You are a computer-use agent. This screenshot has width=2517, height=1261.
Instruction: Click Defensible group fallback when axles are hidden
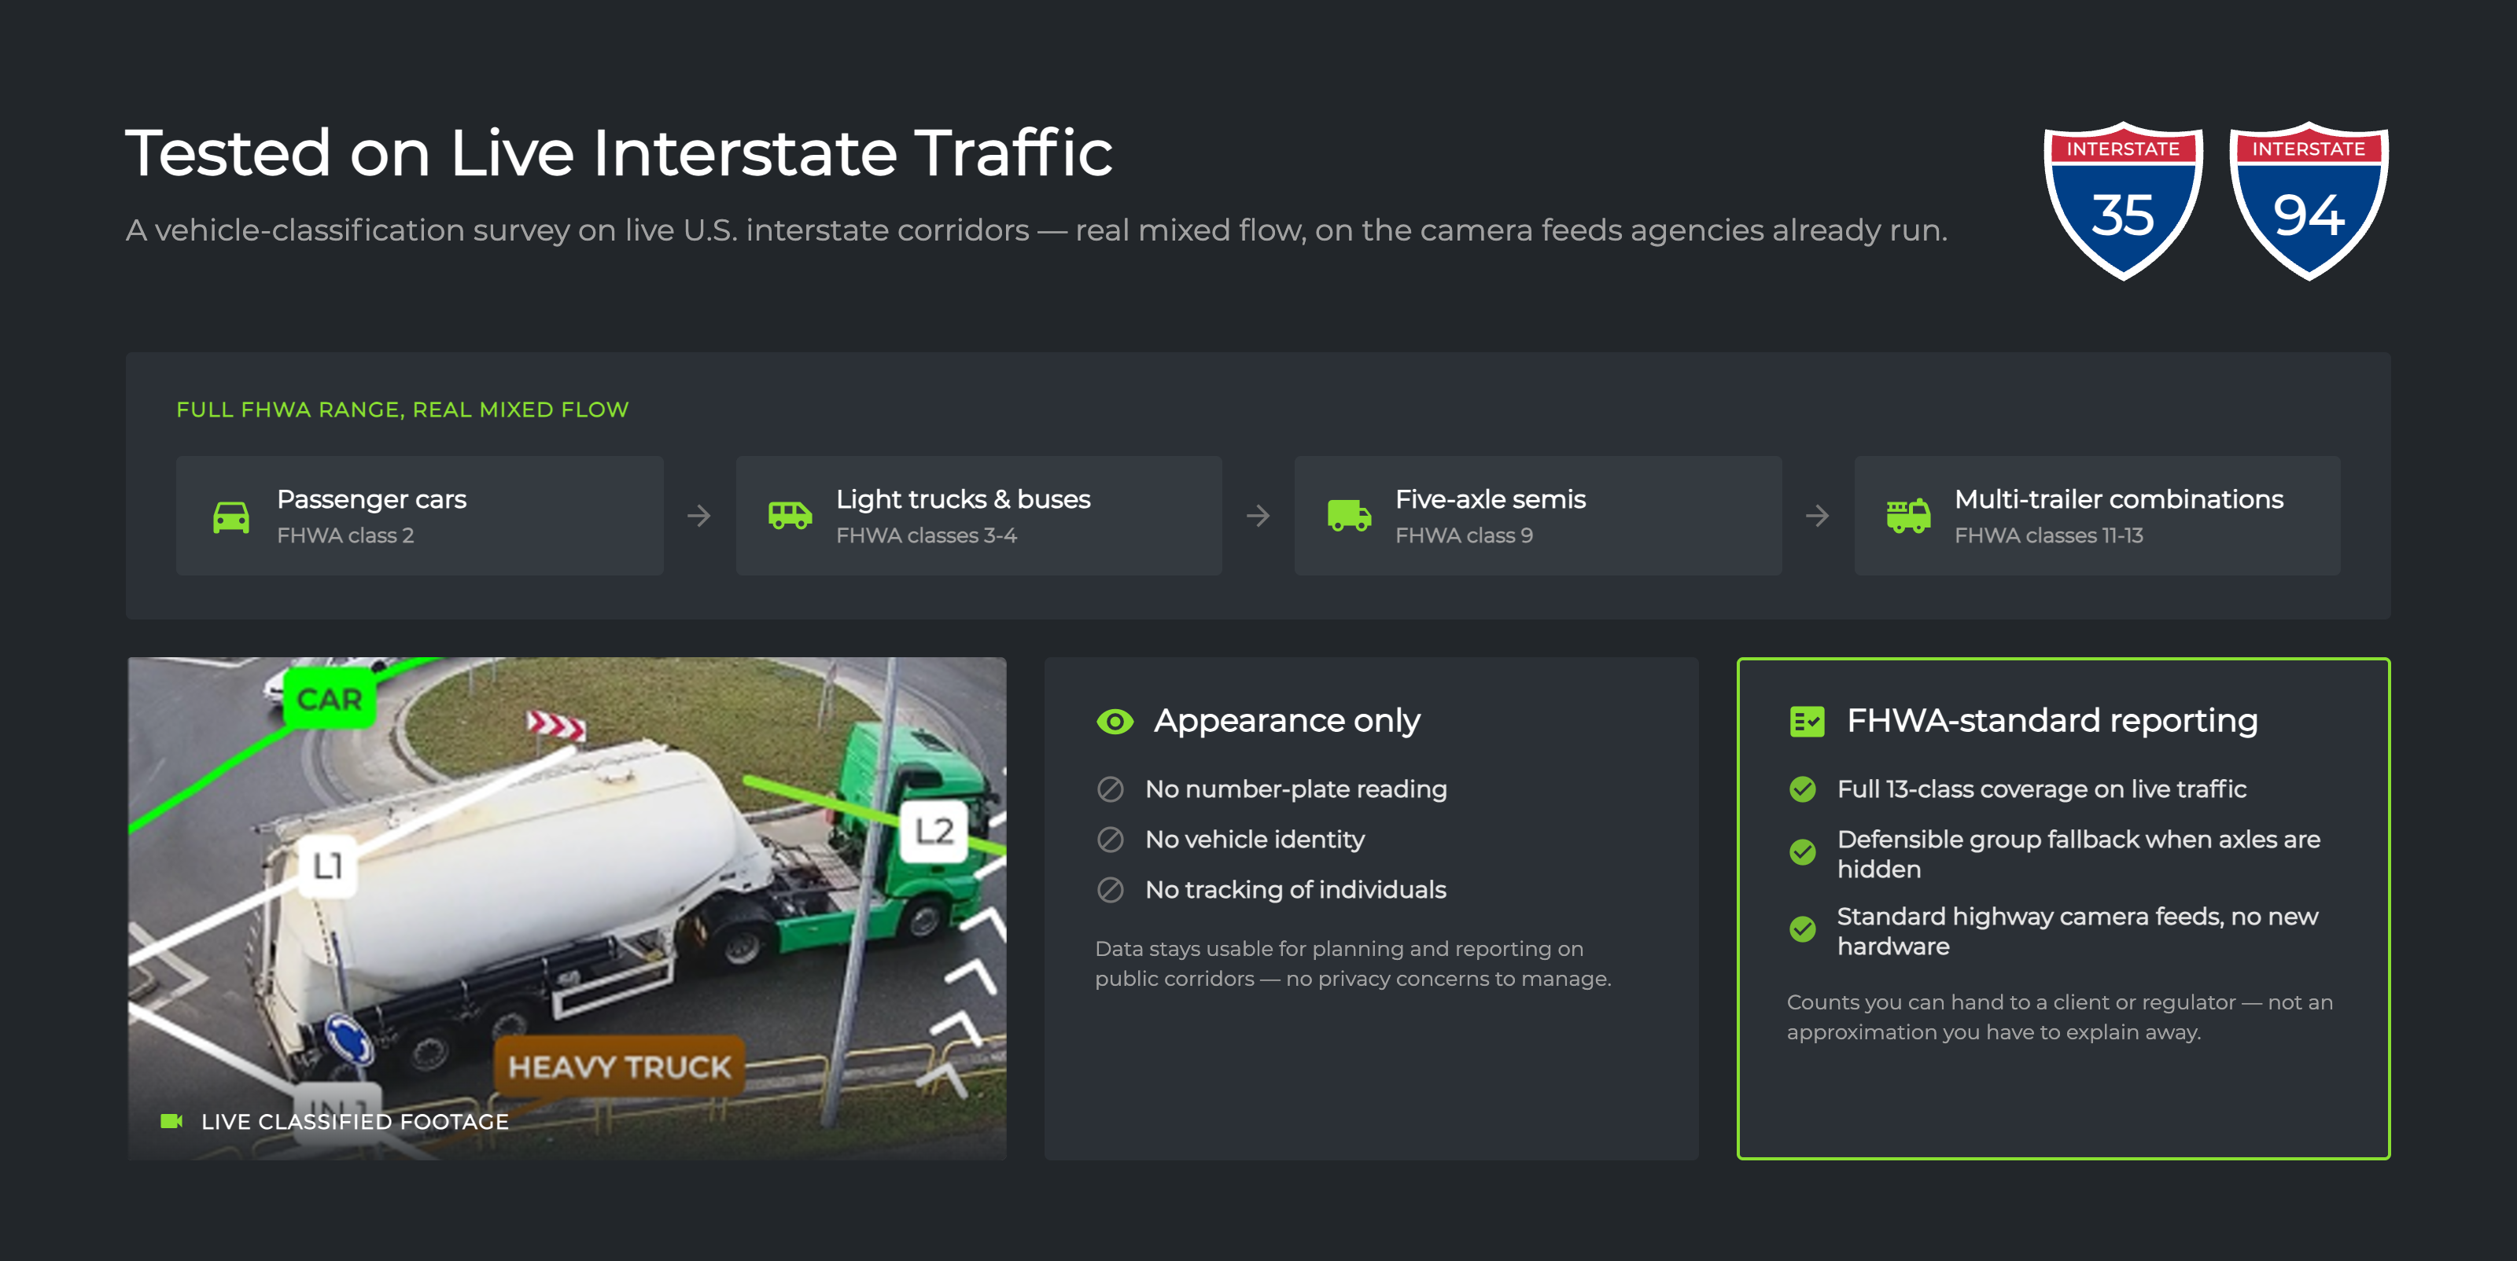pos(2078,854)
